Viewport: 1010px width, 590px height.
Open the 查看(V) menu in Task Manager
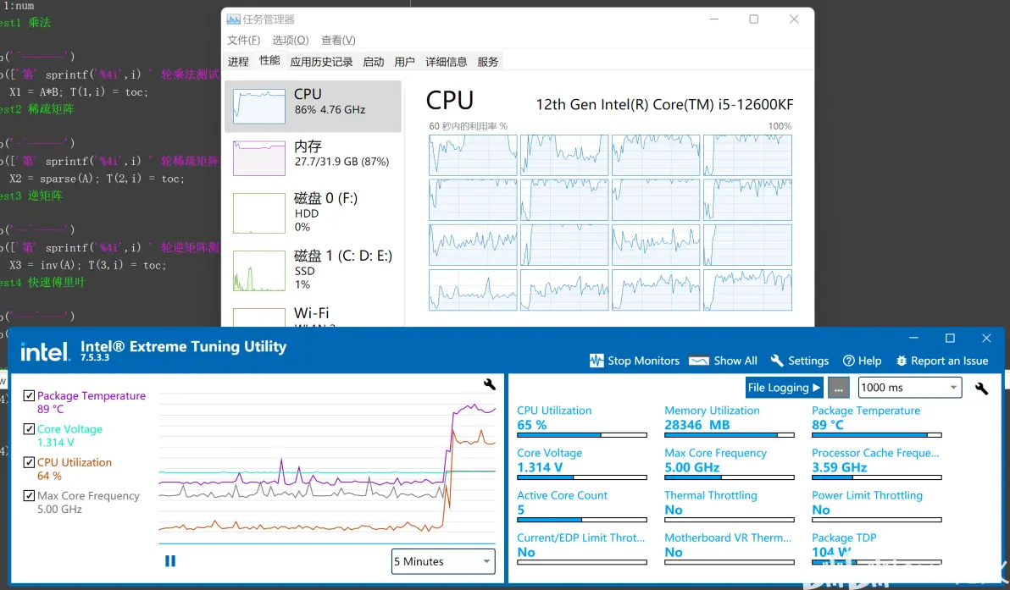pos(338,40)
